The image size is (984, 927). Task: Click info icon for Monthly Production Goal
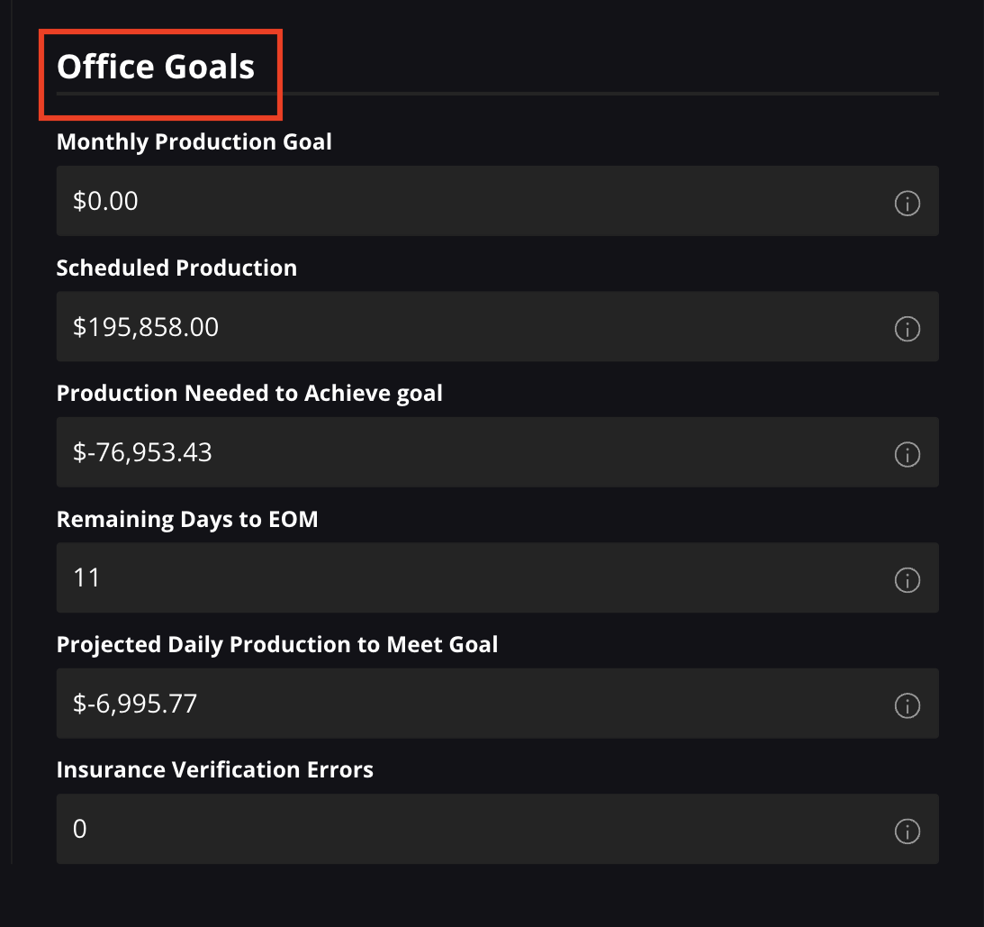(x=907, y=204)
